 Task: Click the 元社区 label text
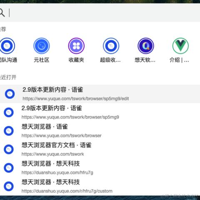point(42,60)
